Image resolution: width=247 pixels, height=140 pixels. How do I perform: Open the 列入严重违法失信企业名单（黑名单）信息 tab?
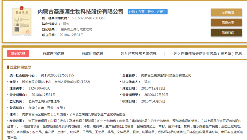[208, 53]
